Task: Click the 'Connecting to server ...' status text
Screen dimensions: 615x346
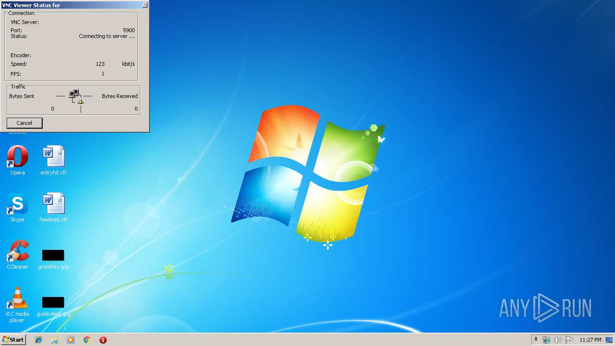Action: coord(107,36)
